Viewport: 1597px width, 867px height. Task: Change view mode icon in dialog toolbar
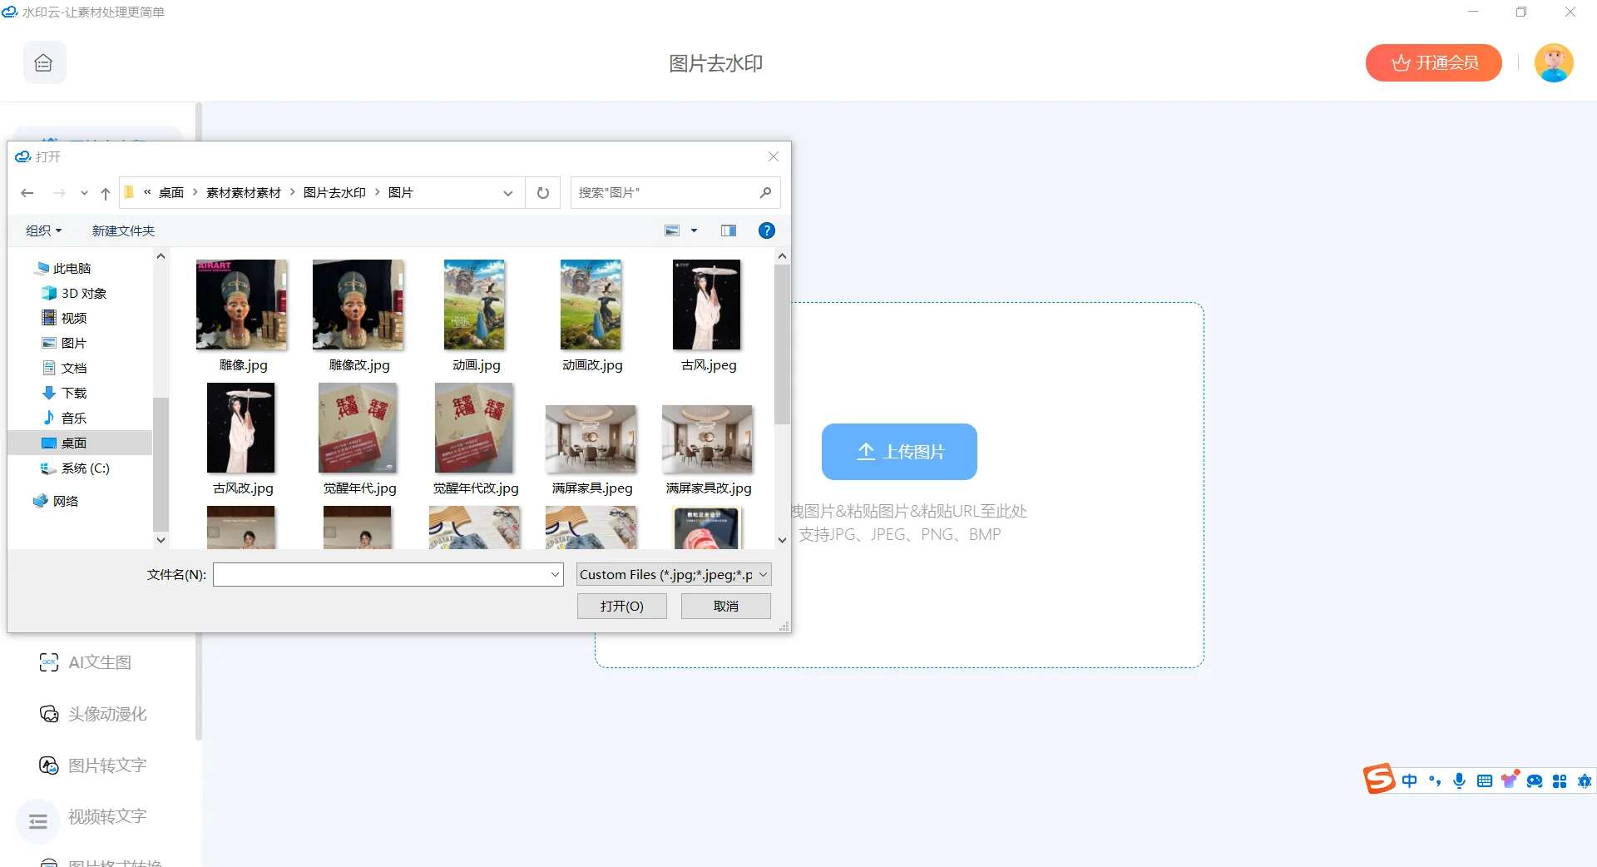tap(672, 230)
